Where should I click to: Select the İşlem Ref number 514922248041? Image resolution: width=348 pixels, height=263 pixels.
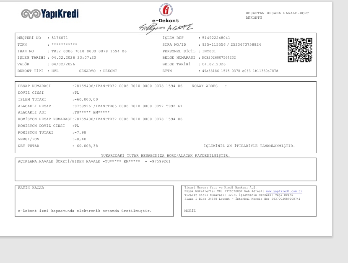coord(216,38)
